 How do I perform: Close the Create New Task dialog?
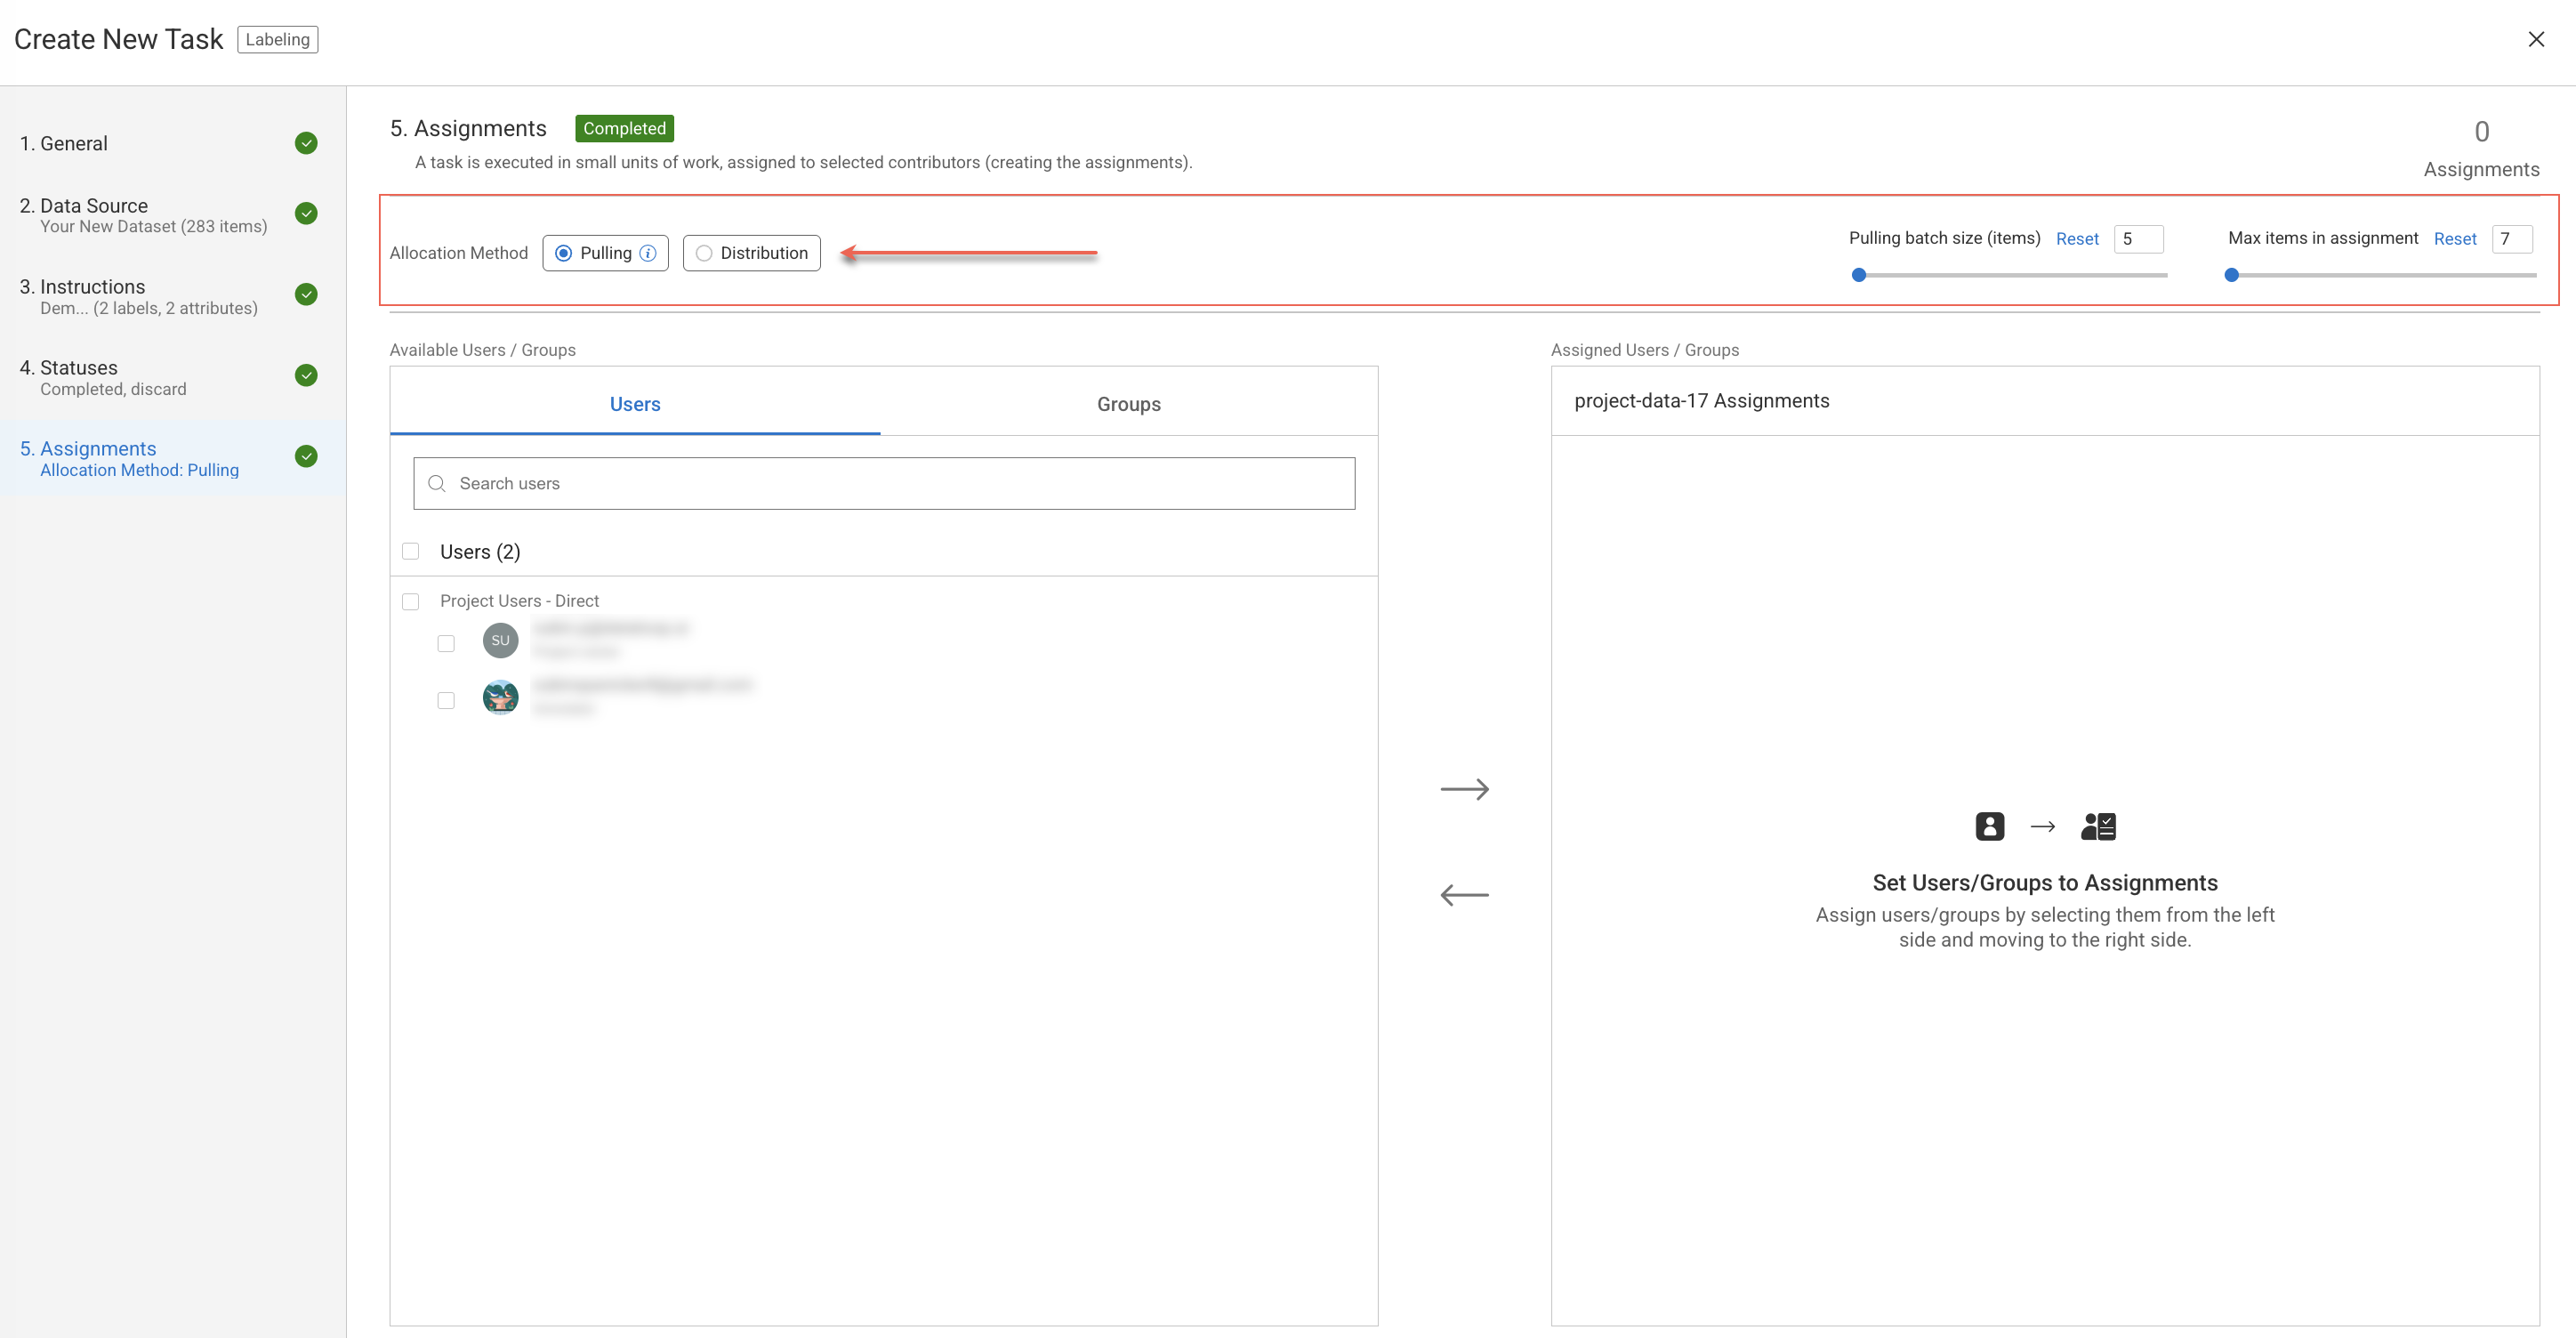[2536, 39]
